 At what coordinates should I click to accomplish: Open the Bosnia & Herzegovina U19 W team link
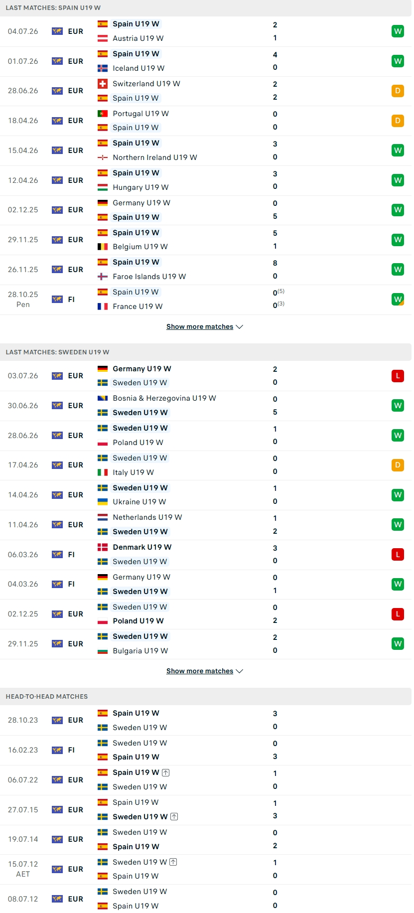[x=164, y=398]
